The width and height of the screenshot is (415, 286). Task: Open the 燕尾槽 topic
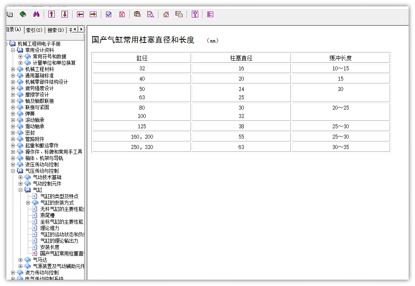[47, 215]
